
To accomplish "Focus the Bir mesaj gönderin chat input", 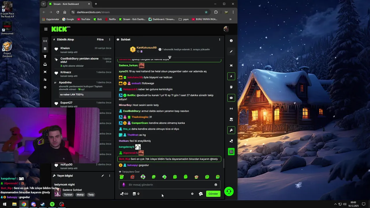I will (170, 185).
